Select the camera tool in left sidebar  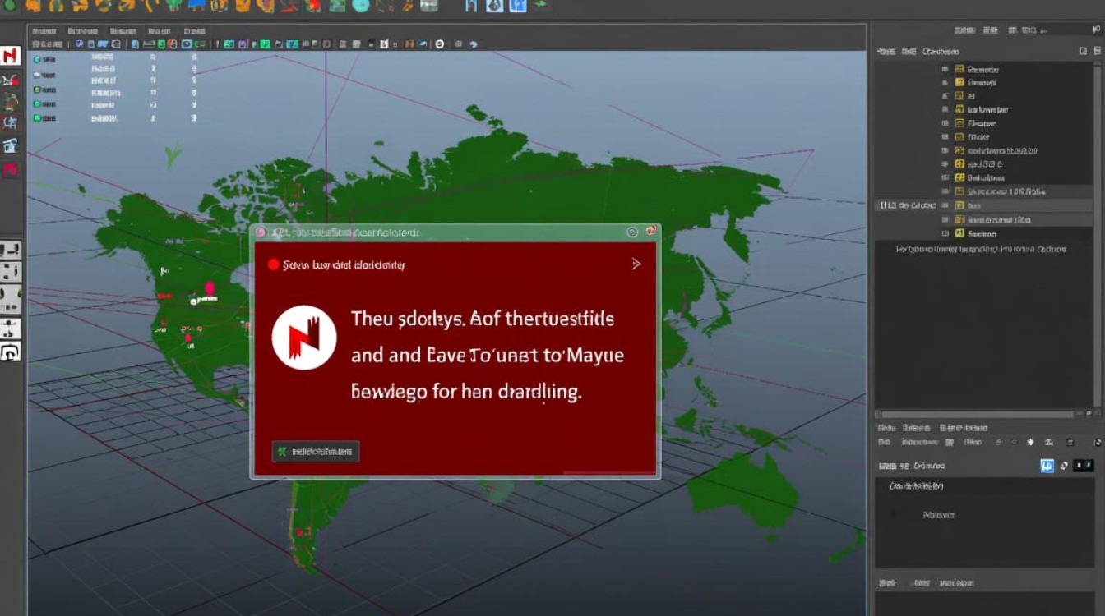(10, 146)
